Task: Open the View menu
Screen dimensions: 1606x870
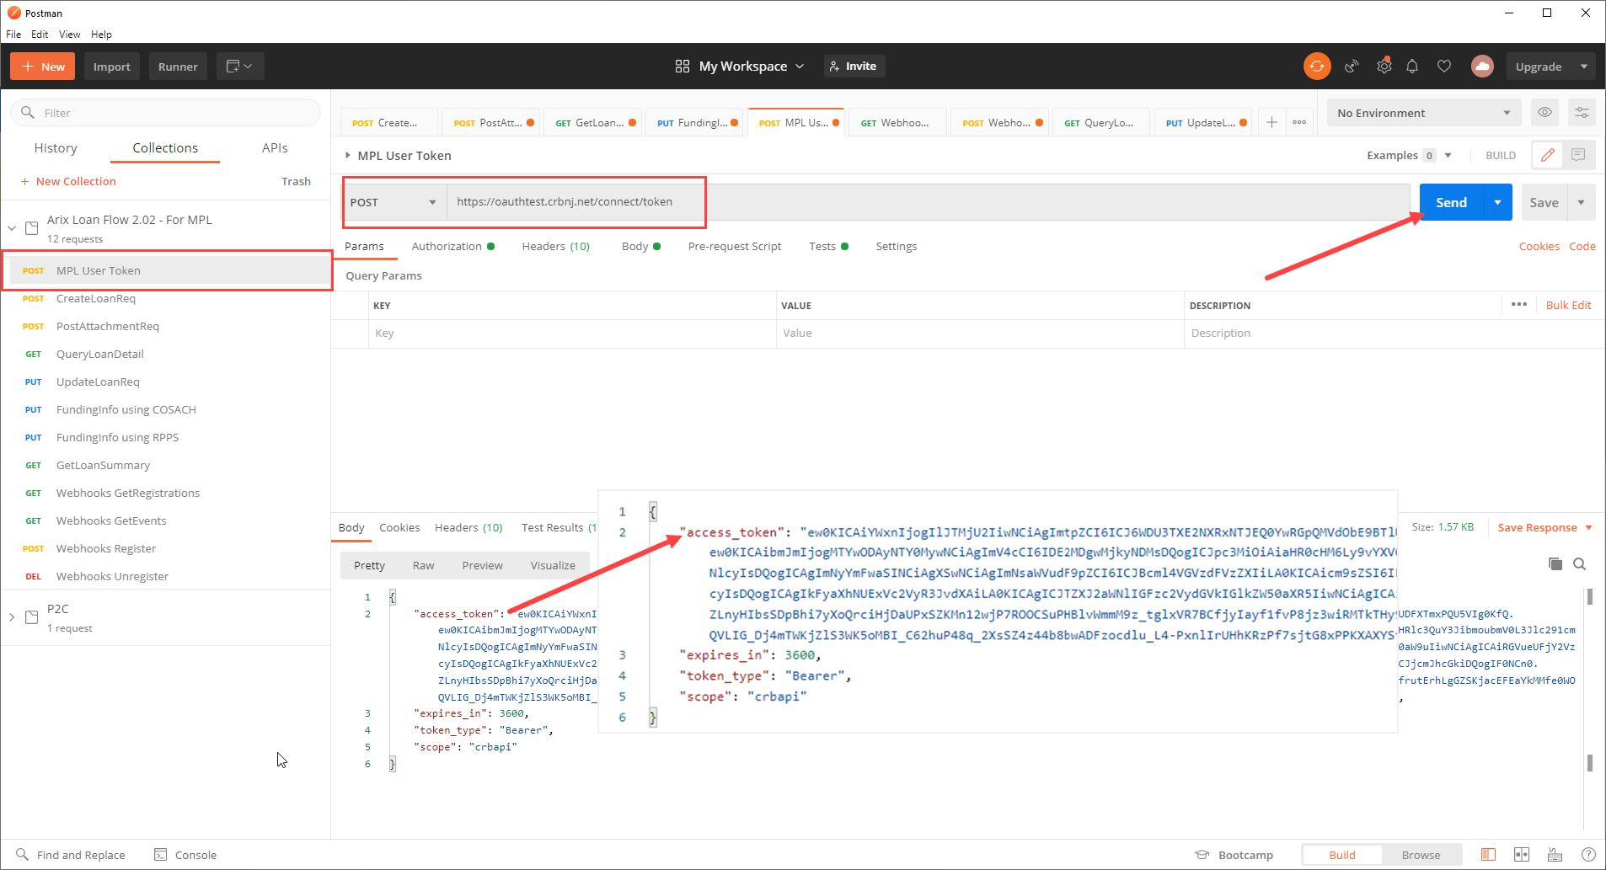Action: click(70, 35)
